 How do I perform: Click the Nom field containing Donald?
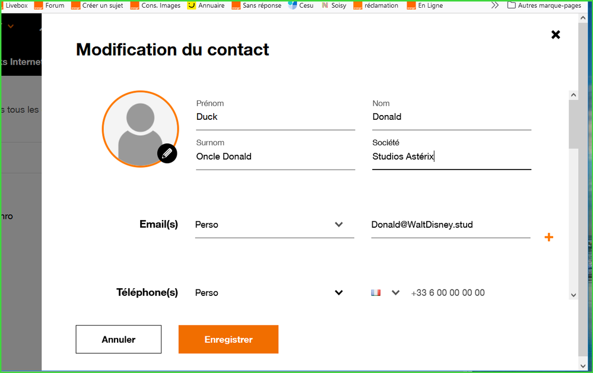451,117
